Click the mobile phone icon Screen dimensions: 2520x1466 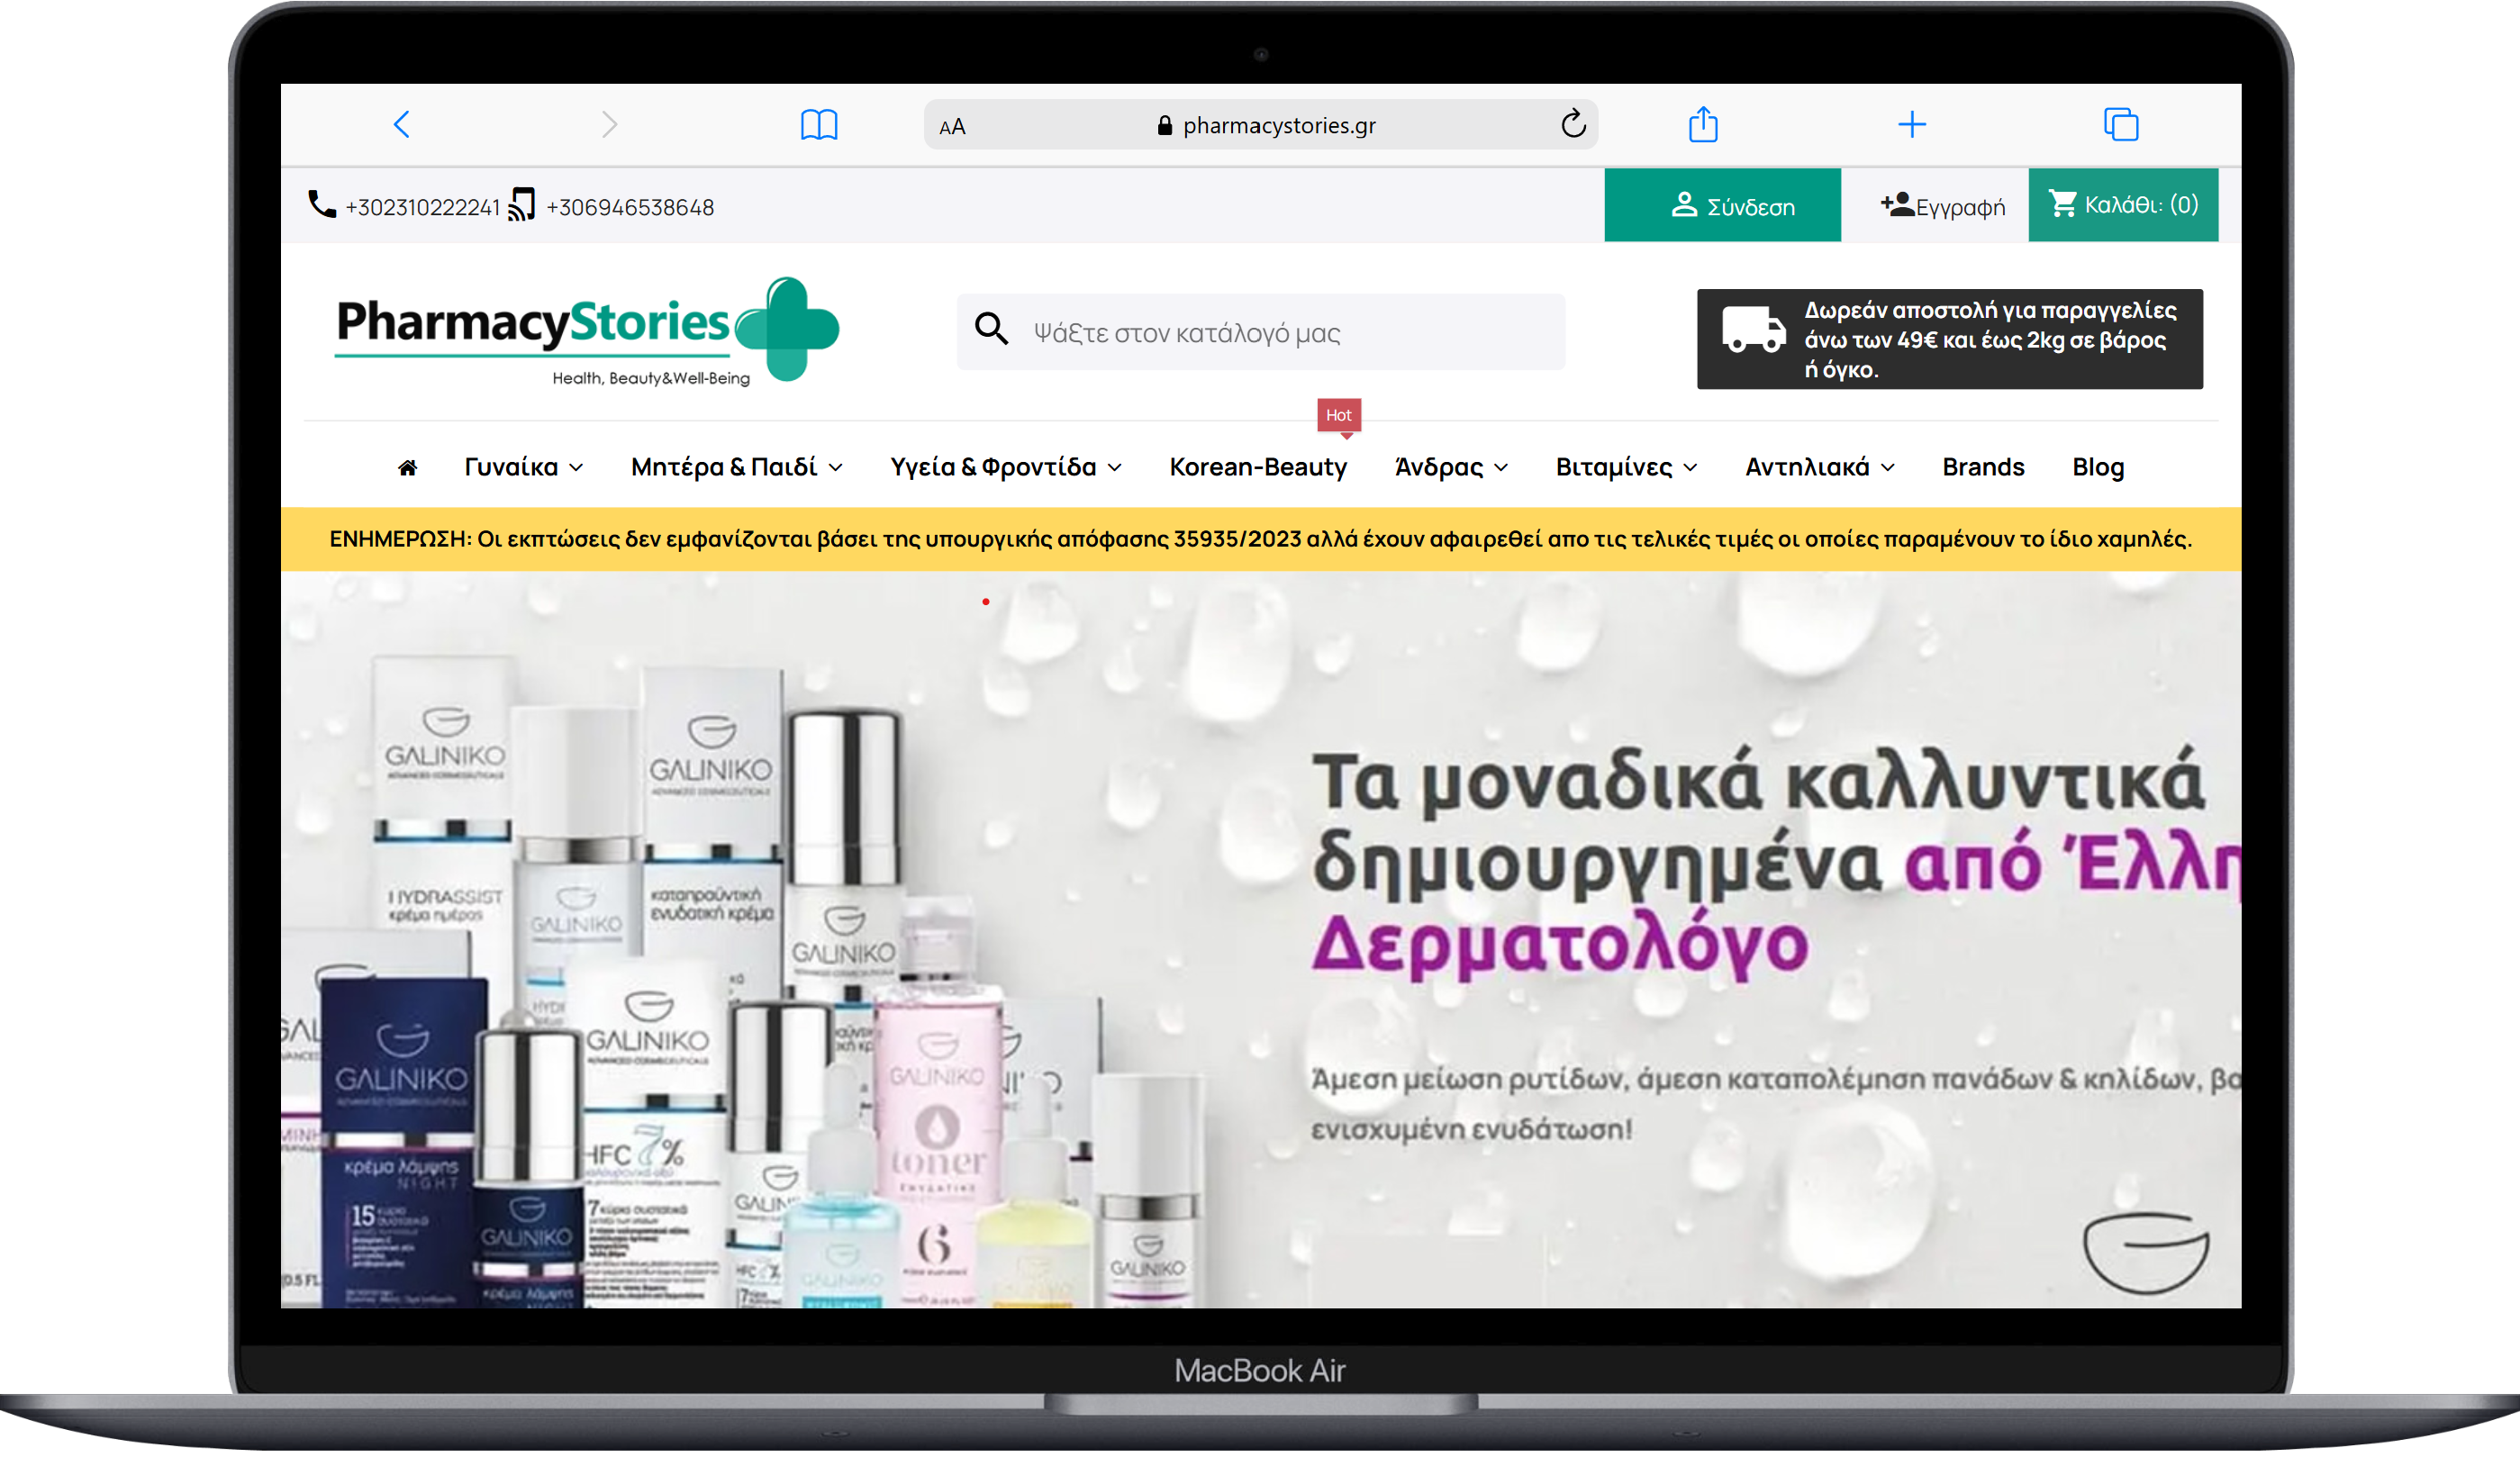[x=522, y=204]
